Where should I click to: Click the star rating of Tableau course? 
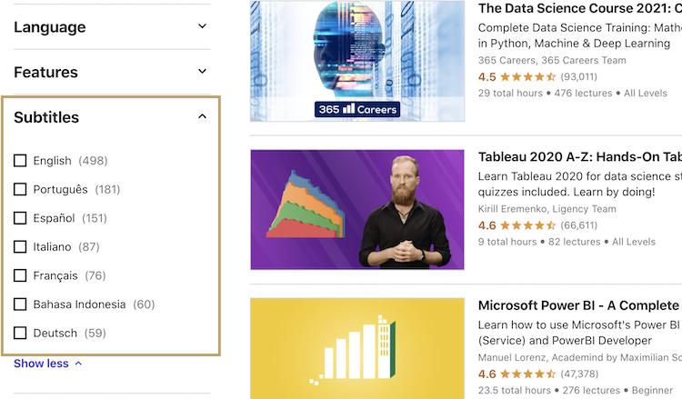coord(527,225)
